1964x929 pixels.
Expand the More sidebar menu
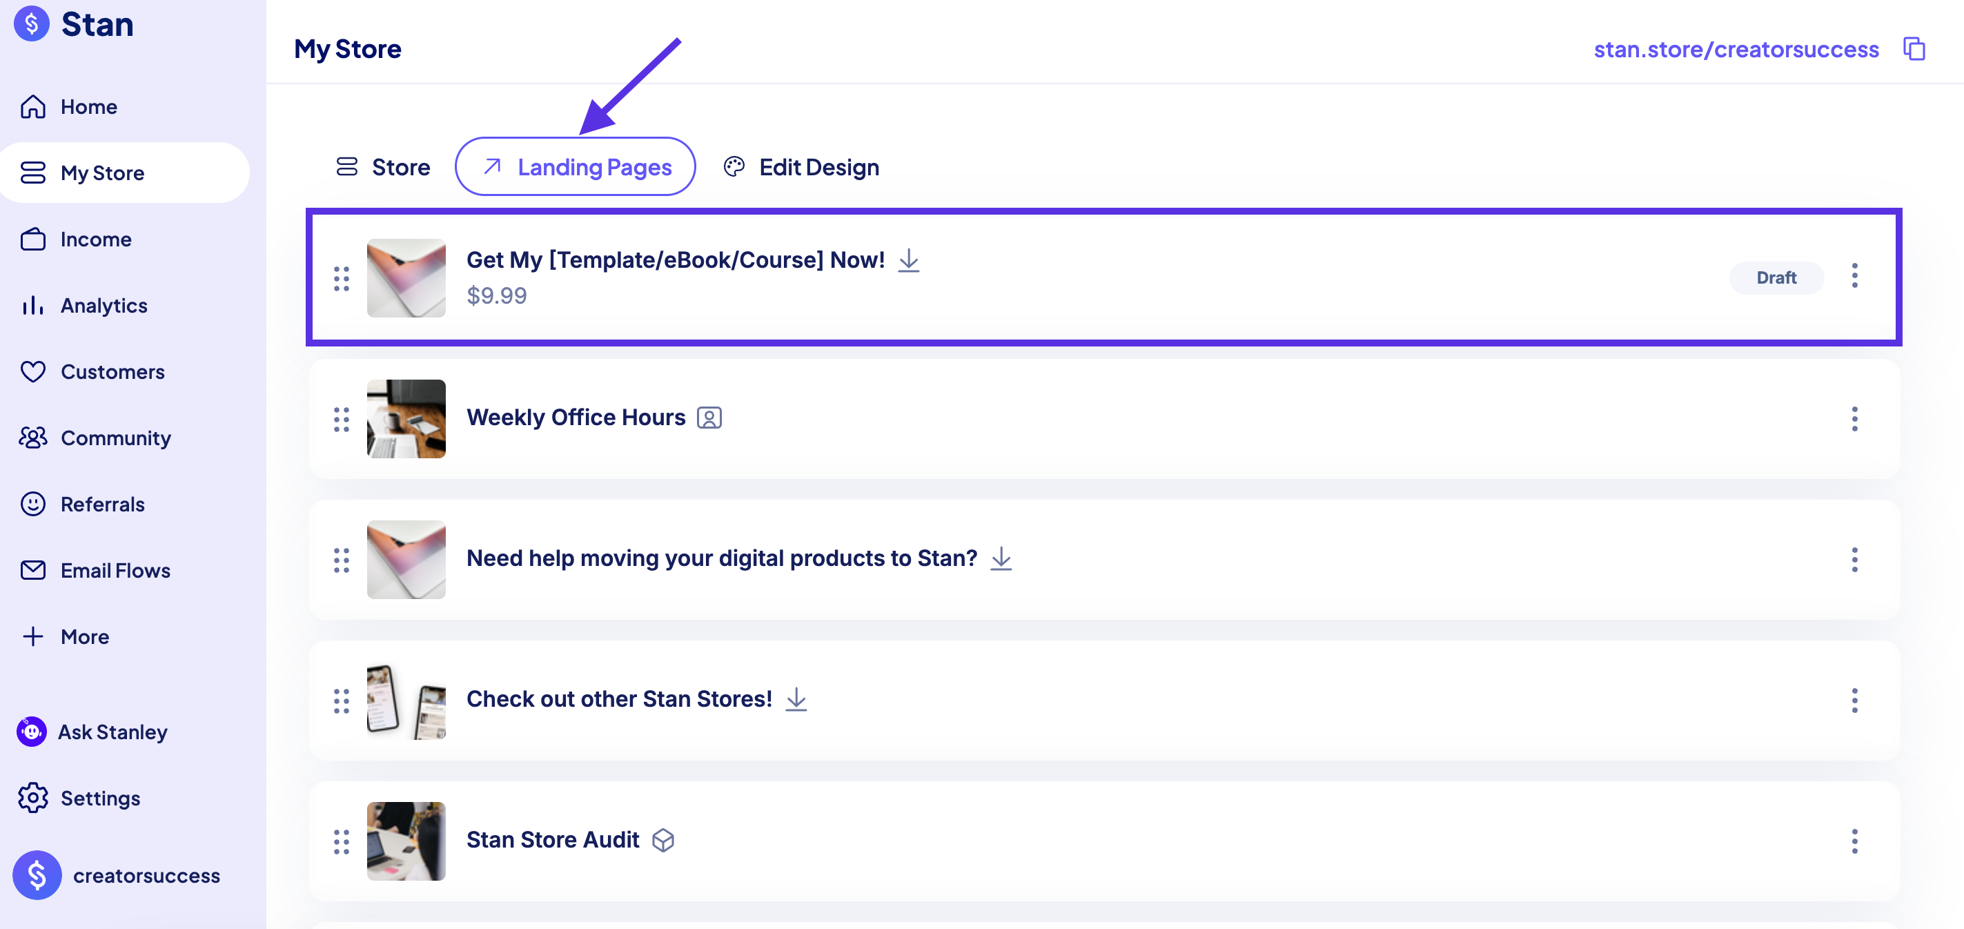pyautogui.click(x=84, y=637)
